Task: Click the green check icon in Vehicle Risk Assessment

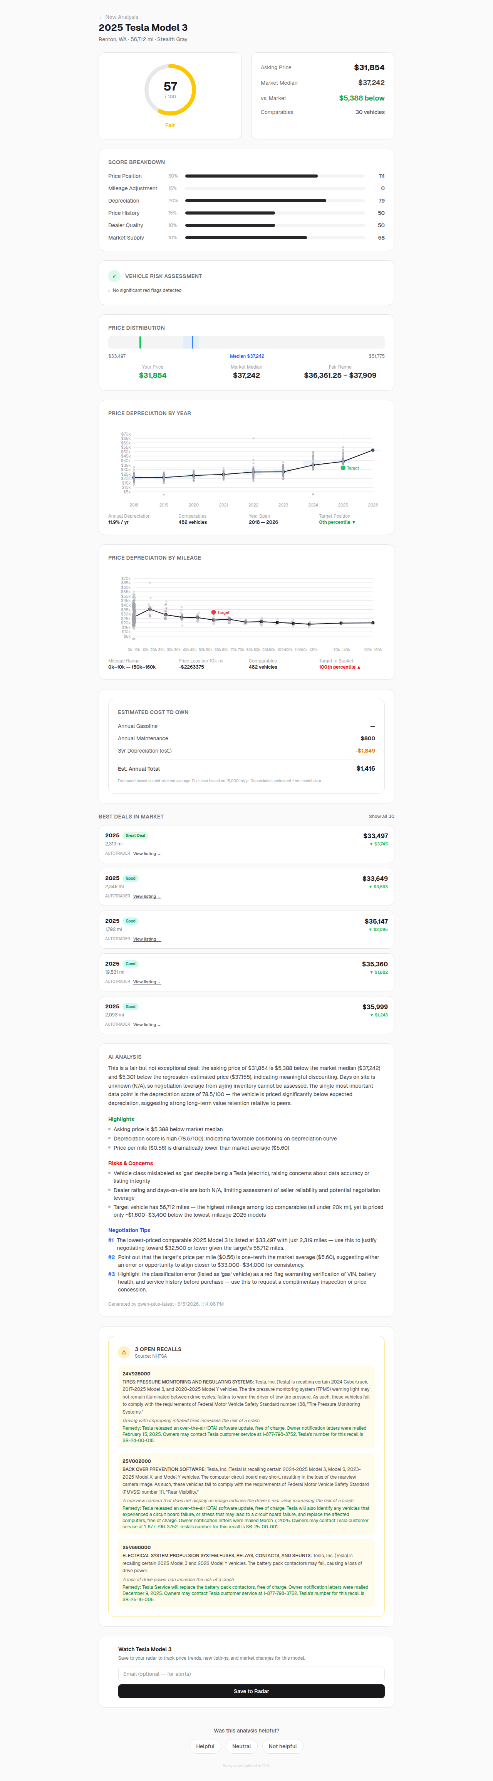Action: click(x=114, y=276)
